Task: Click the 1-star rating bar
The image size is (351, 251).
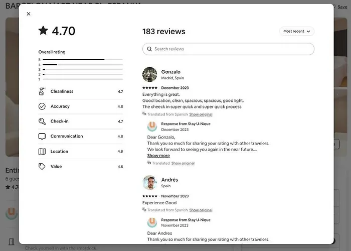Action: [83, 79]
